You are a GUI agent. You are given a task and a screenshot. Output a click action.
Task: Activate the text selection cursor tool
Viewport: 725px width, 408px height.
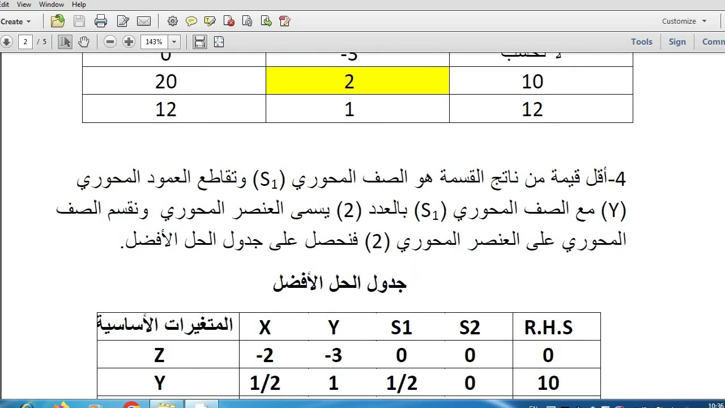(x=65, y=41)
